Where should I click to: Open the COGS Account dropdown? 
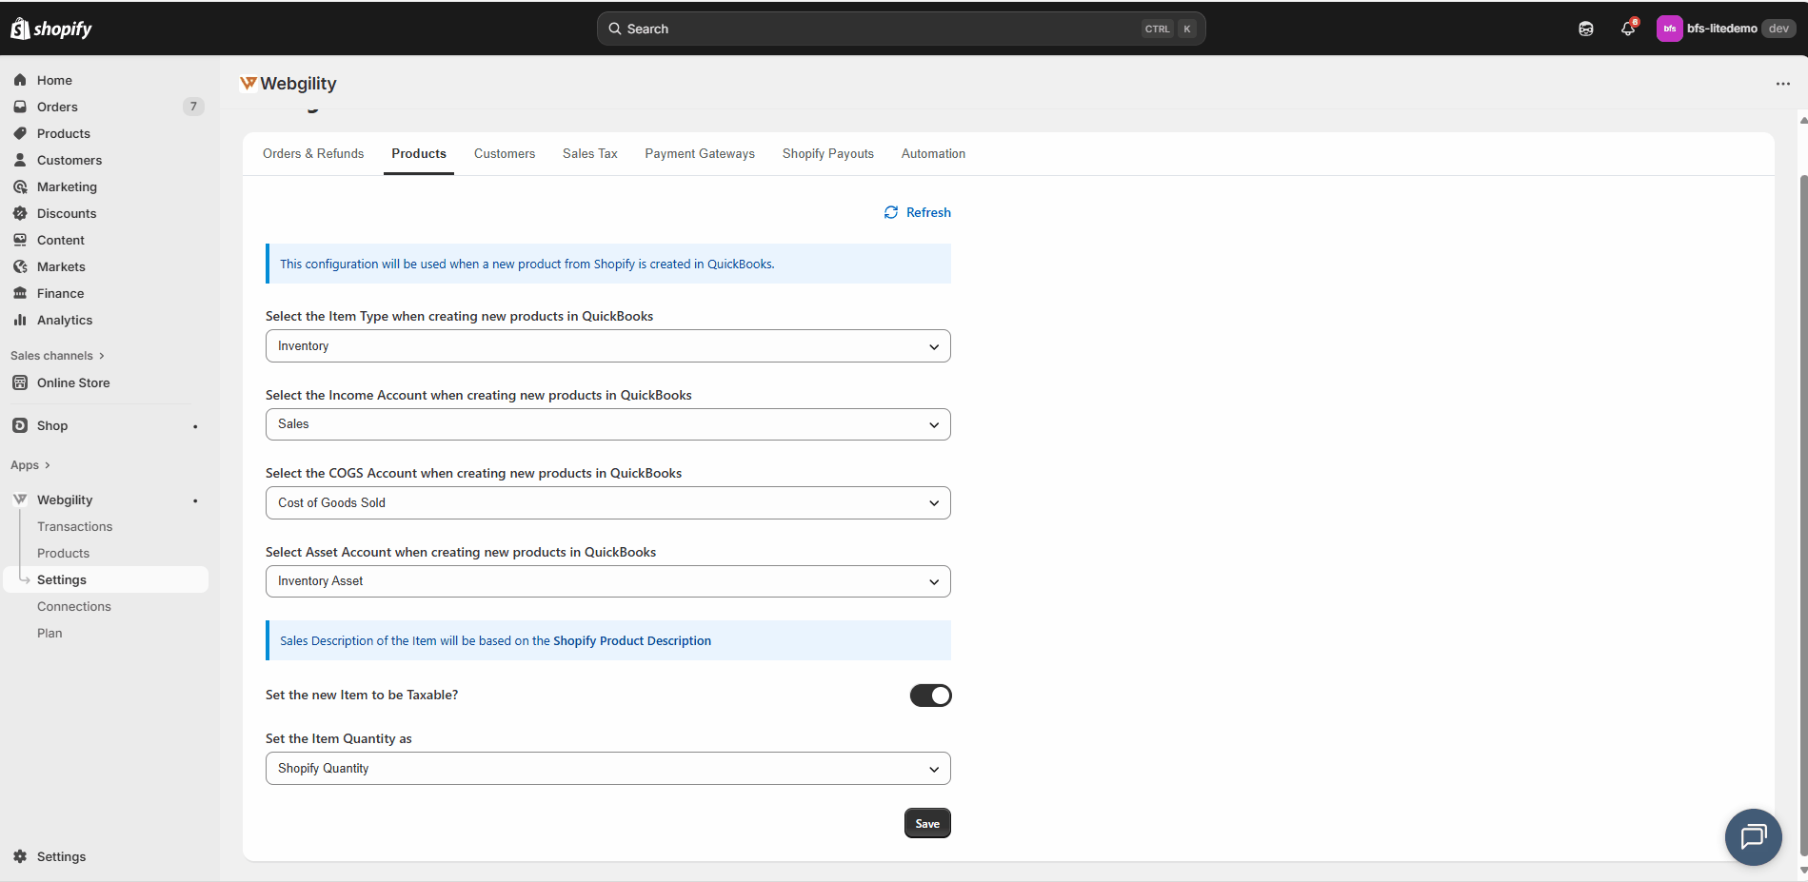pyautogui.click(x=607, y=503)
